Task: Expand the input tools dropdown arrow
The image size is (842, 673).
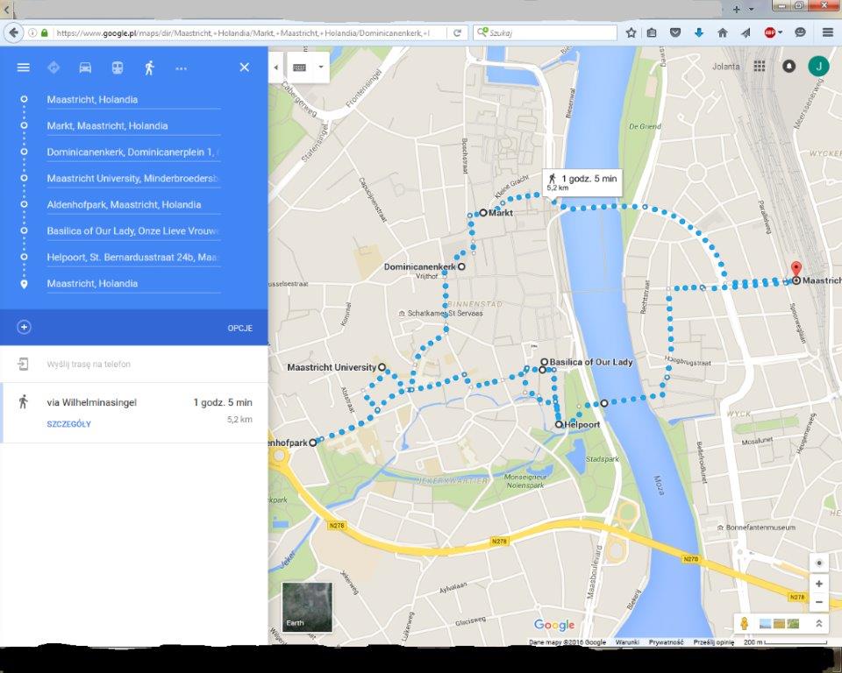Action: [321, 67]
